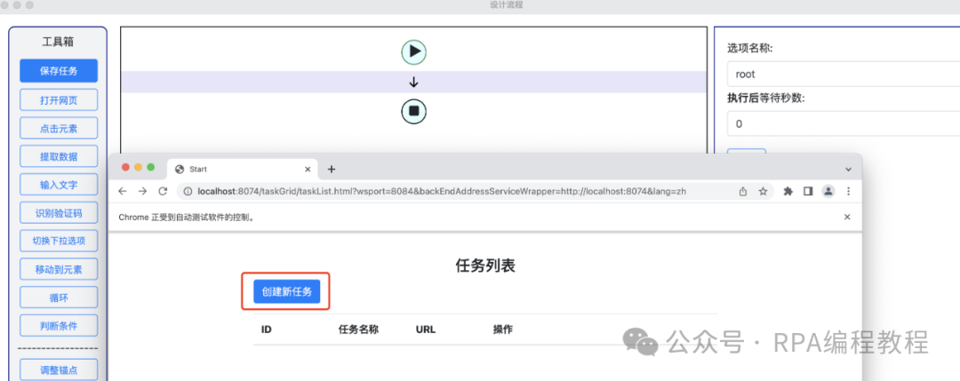Open Chrome extensions puzzle icon
This screenshot has height=381, width=960.
pyautogui.click(x=788, y=192)
